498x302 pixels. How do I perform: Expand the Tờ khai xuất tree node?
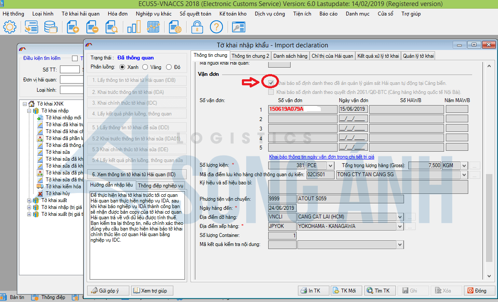coord(29,200)
